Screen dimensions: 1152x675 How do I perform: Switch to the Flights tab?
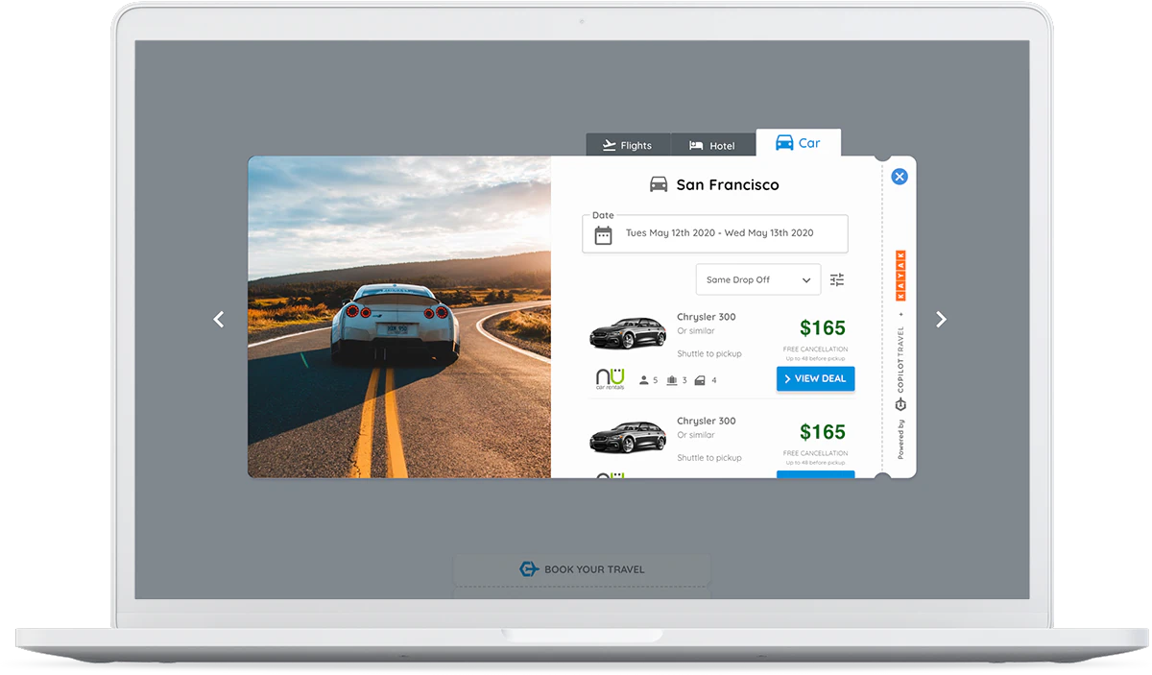[628, 145]
